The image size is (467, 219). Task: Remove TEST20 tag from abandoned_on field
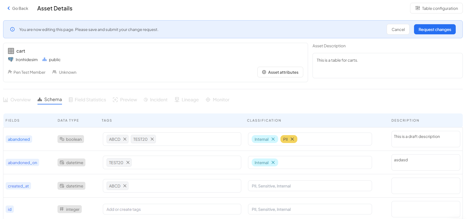click(x=128, y=162)
